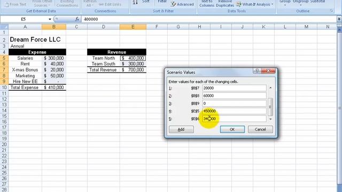Click the $E$5 value field
The image size is (342, 192).
pos(234,111)
